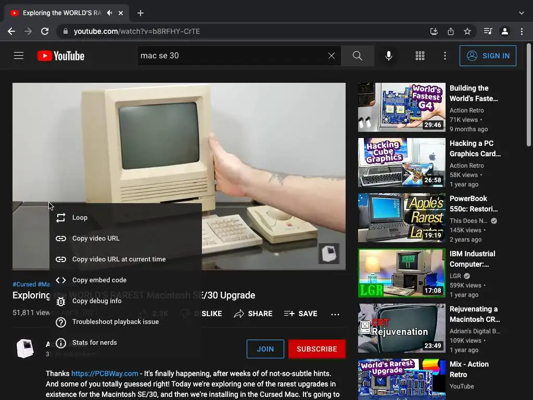Choose Copy video URL at current time
The height and width of the screenshot is (400, 533).
pyautogui.click(x=125, y=259)
